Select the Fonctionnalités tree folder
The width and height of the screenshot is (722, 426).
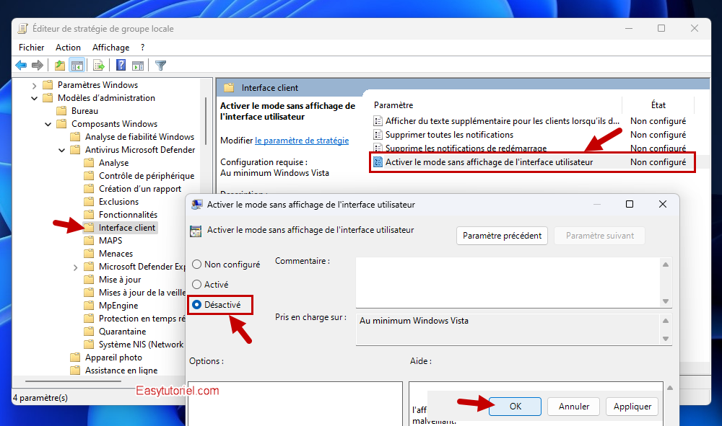point(128,215)
